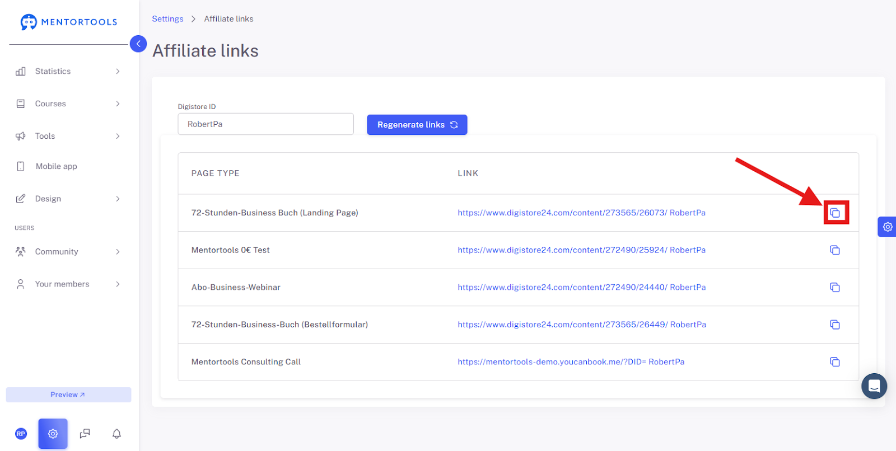The width and height of the screenshot is (896, 451).
Task: Click the Design pencil icon
Action: (x=21, y=199)
